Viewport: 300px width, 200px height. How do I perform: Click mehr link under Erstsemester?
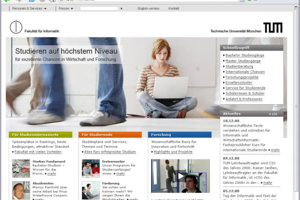pos(120,174)
